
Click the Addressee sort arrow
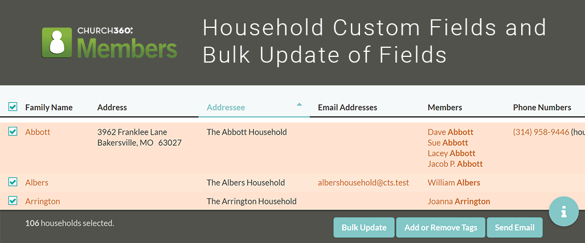(x=299, y=104)
